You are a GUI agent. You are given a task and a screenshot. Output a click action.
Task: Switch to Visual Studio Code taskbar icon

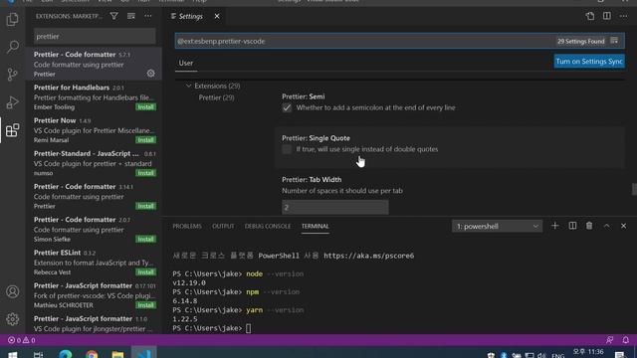(x=143, y=353)
